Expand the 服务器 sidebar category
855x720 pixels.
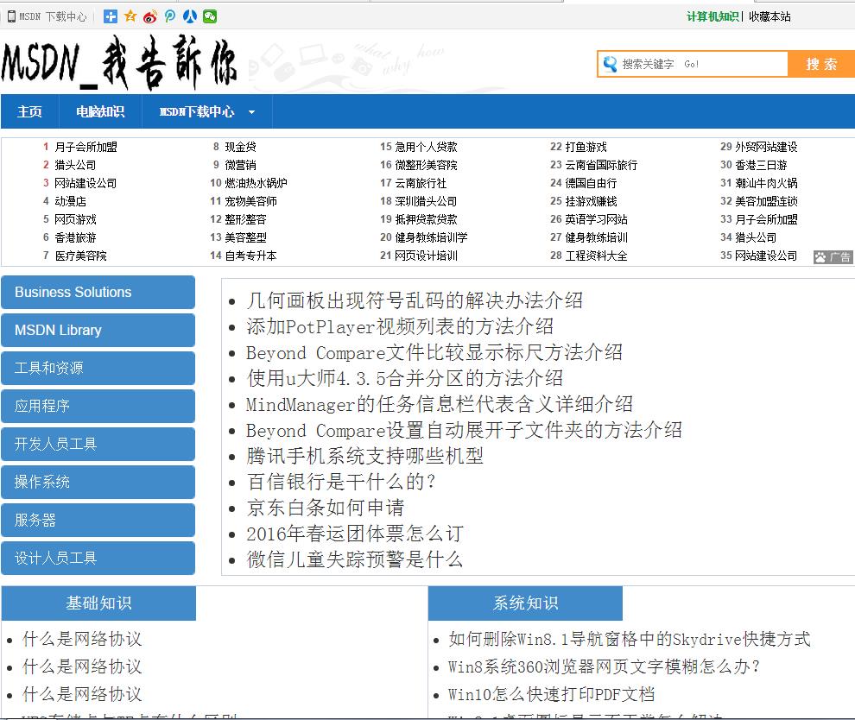(x=98, y=520)
